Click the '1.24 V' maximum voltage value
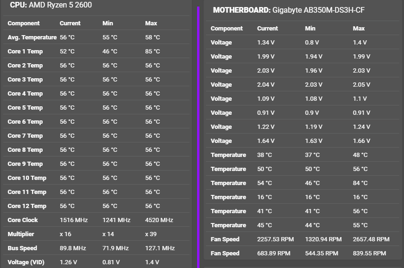This screenshot has height=268, width=404. [361, 127]
